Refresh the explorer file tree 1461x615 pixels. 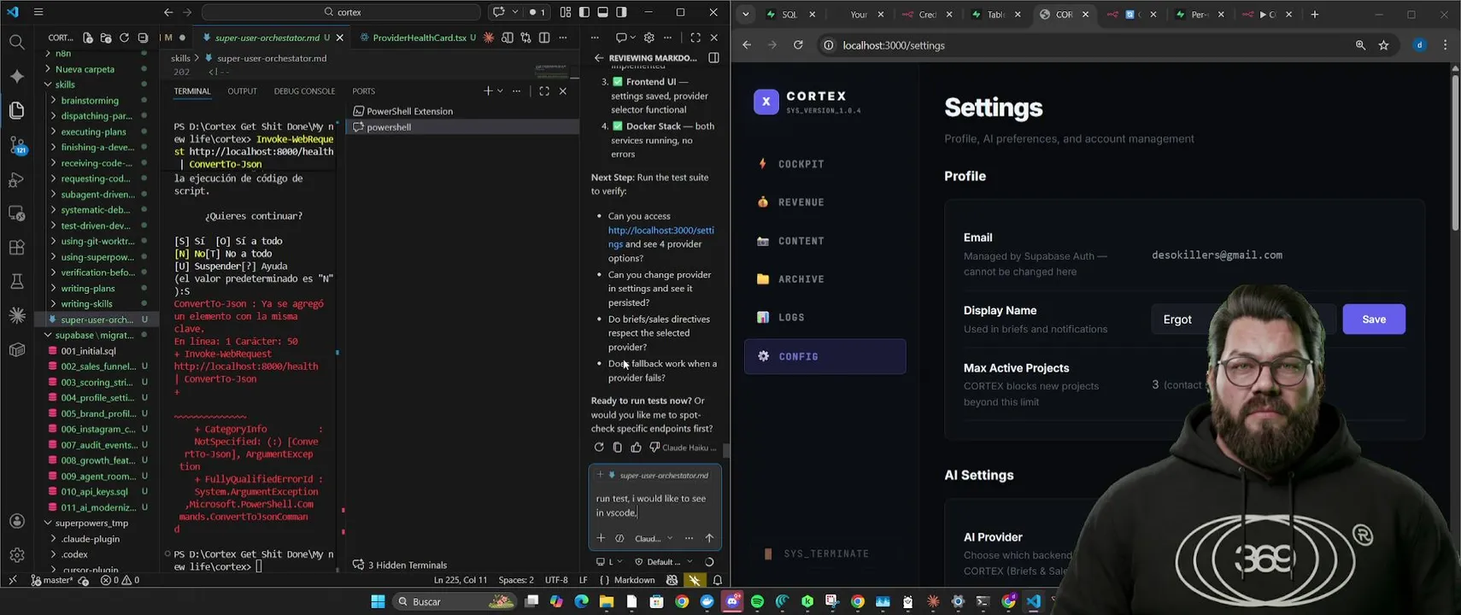125,38
